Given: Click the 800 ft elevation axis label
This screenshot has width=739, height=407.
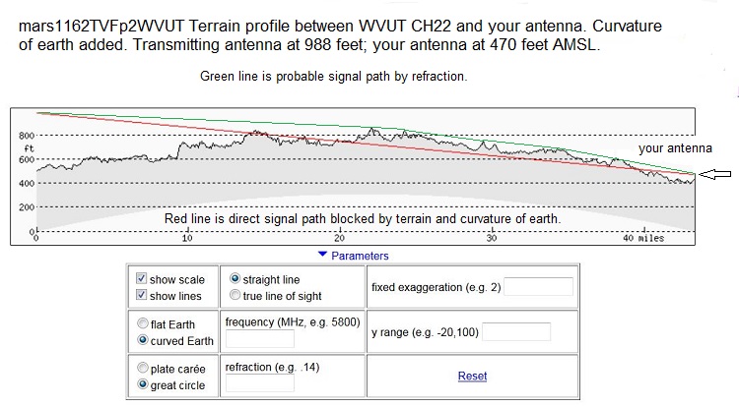Looking at the screenshot, I should point(27,135).
